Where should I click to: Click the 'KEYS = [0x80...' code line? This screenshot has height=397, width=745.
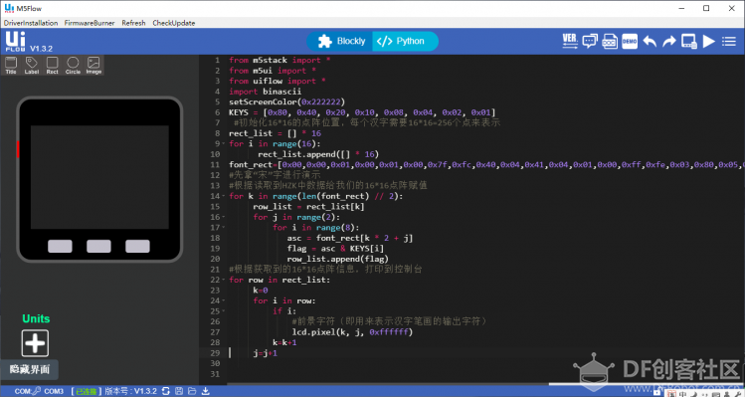[362, 112]
